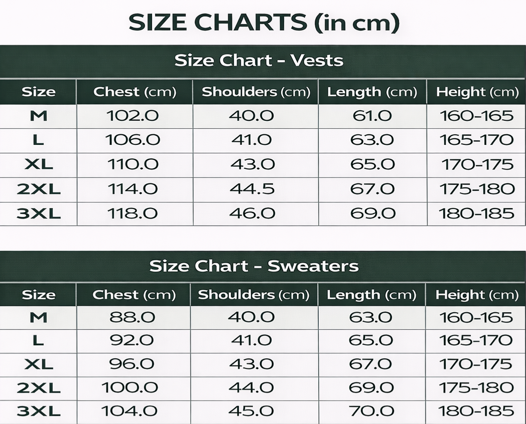Click the 44.5 shoulders value in Vests table
Image resolution: width=526 pixels, height=424 pixels.
point(252,189)
